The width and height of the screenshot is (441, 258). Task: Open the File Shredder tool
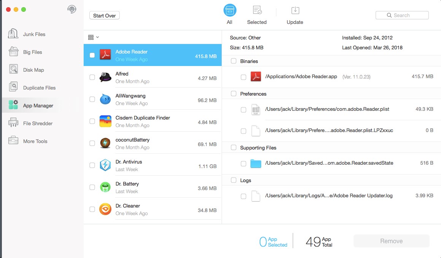click(x=13, y=123)
